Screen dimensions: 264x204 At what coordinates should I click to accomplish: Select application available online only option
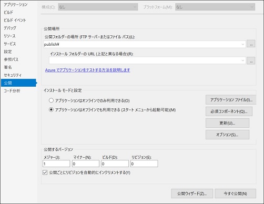click(x=51, y=100)
